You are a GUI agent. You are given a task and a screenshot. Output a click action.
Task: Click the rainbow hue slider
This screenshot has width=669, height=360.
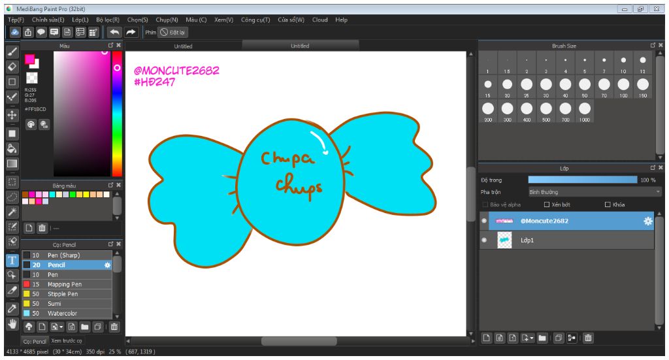117,114
